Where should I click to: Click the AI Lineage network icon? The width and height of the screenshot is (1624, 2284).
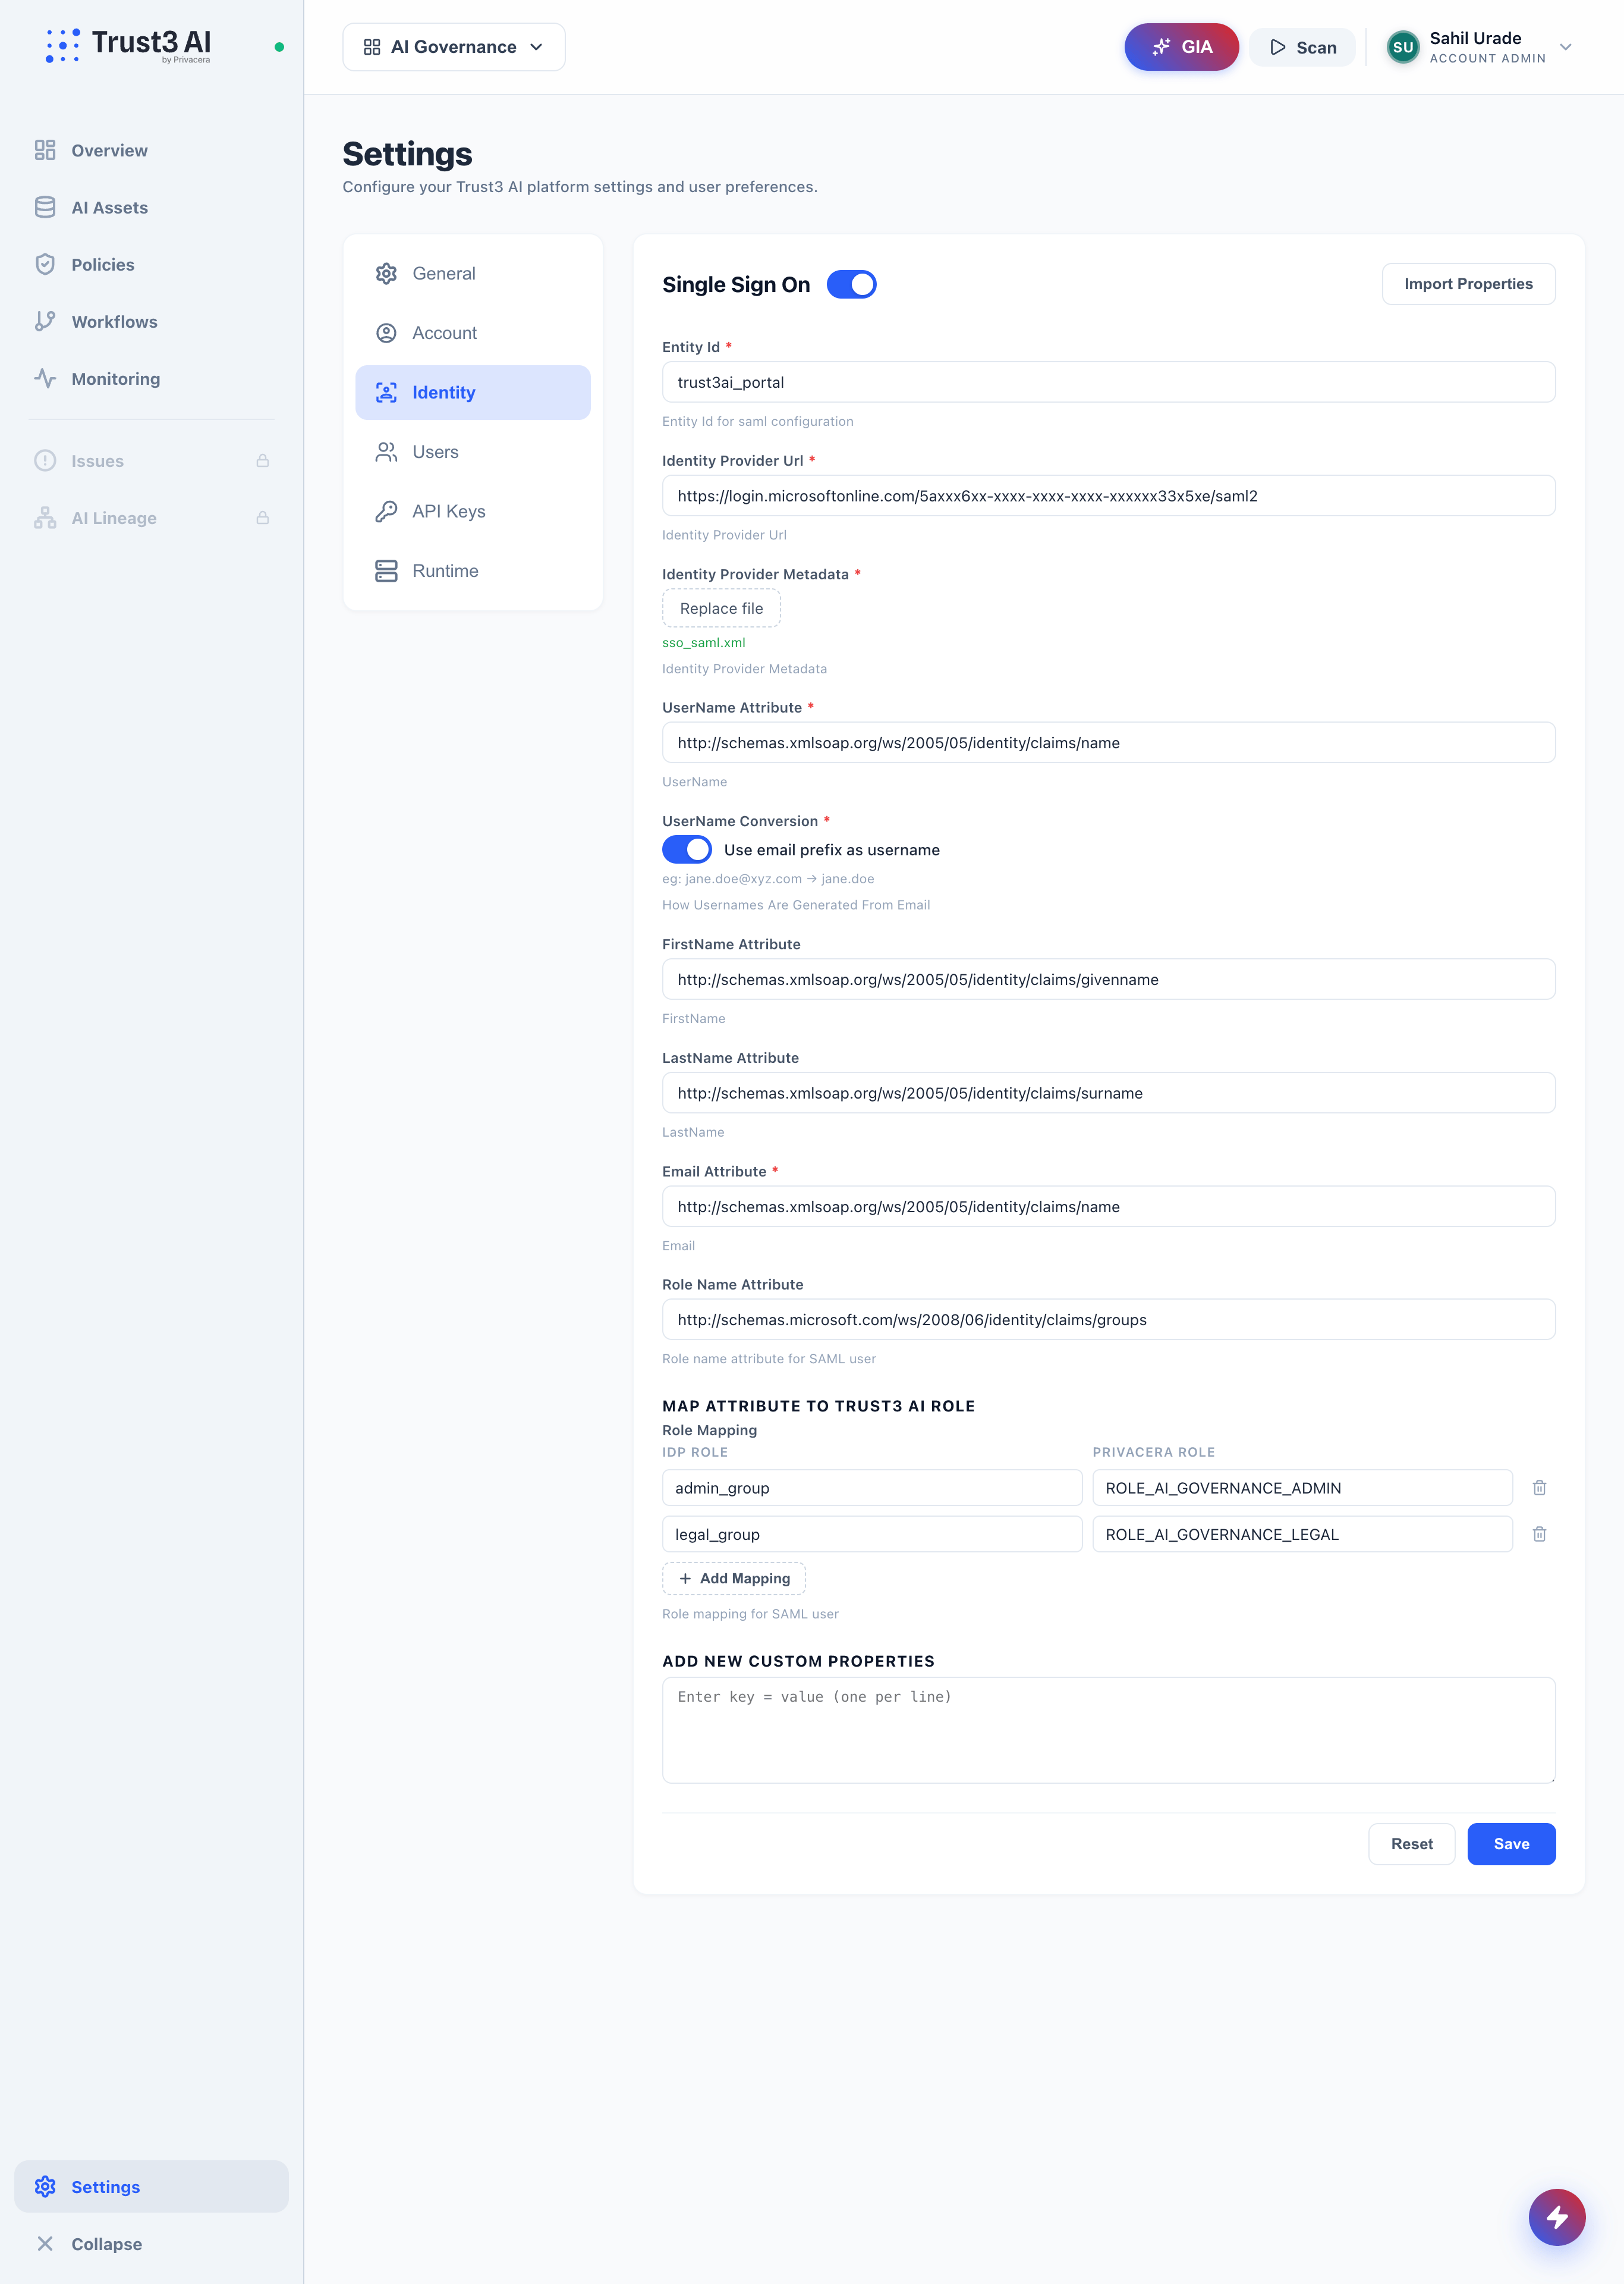click(x=45, y=517)
